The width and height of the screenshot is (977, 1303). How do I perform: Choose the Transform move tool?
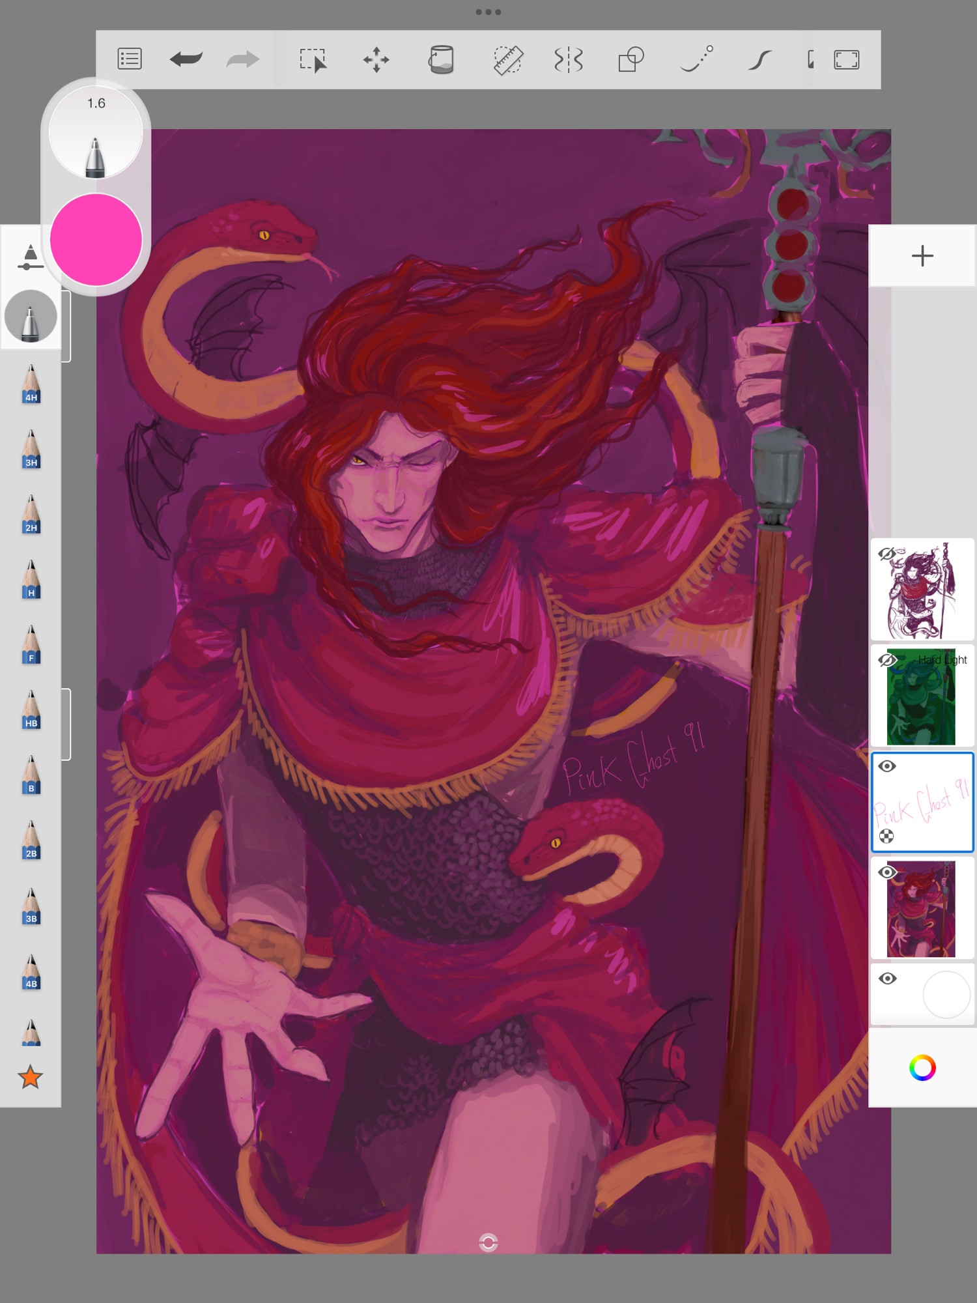pyautogui.click(x=376, y=60)
